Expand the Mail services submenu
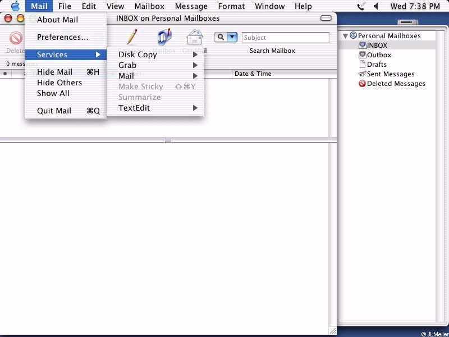The height and width of the screenshot is (337, 449). point(155,76)
